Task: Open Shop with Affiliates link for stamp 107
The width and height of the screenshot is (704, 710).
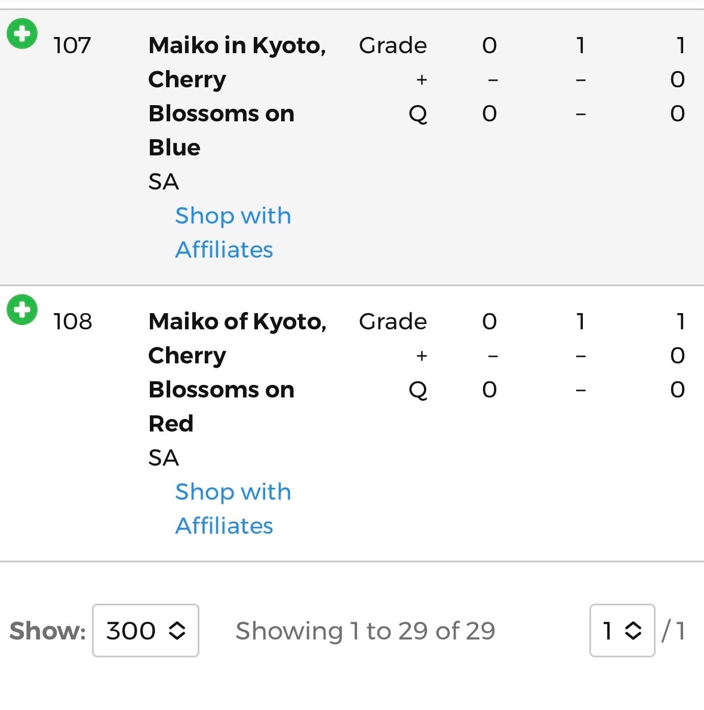Action: [233, 232]
